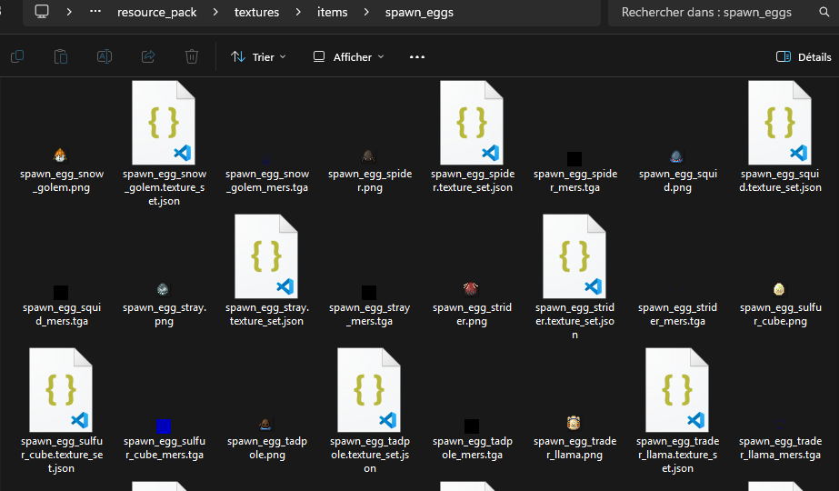Select the spawn_egg_strider.png thumbnail

click(x=471, y=289)
